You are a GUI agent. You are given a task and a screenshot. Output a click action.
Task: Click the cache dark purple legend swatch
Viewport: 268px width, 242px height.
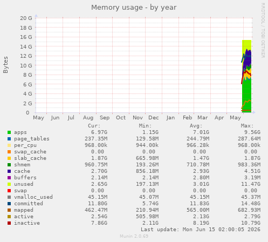(x=9, y=171)
